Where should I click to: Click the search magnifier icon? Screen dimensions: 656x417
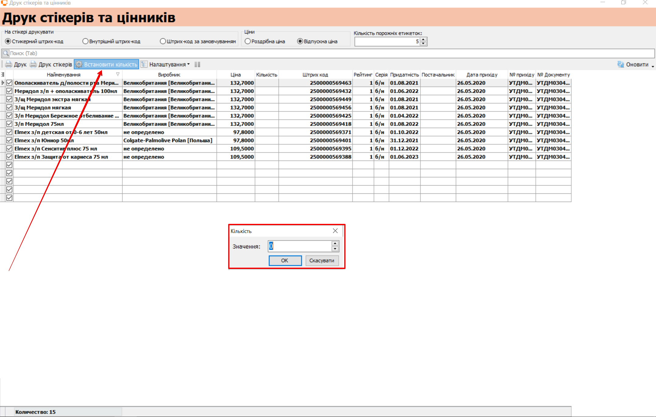coord(6,54)
